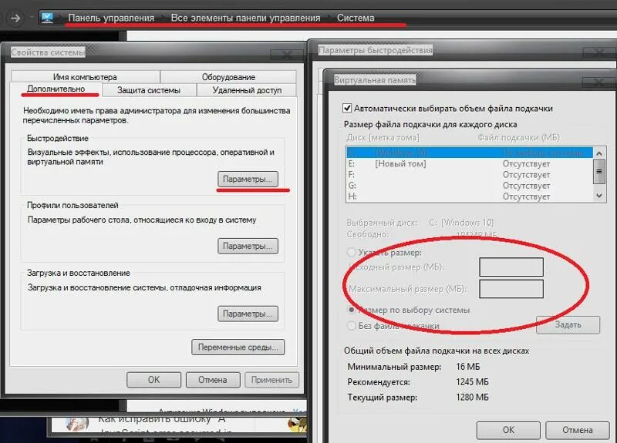Select drive 'E: [Новый том]' row
617x443 pixels.
point(469,163)
